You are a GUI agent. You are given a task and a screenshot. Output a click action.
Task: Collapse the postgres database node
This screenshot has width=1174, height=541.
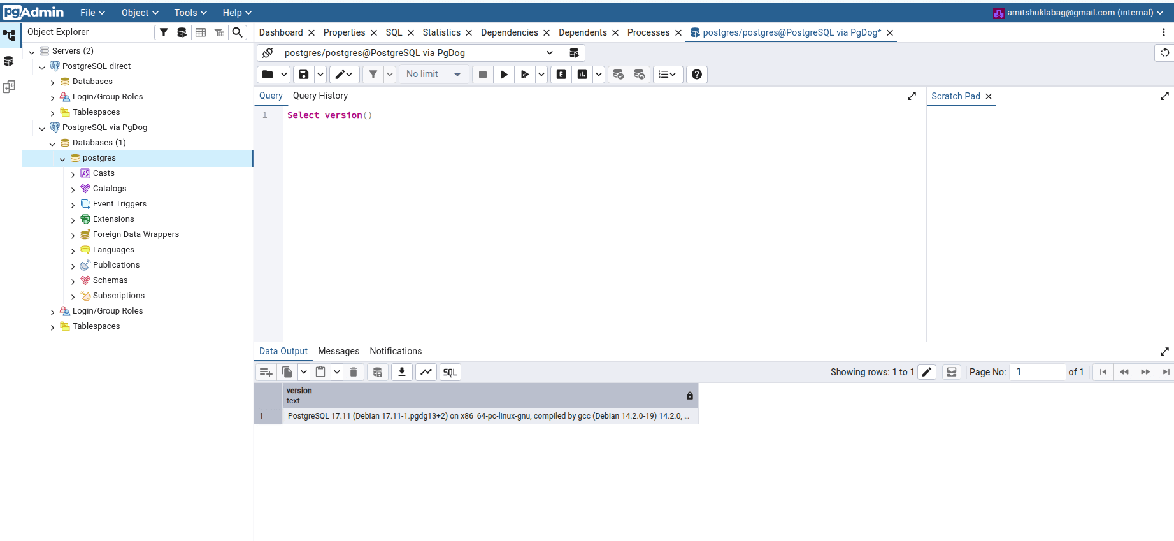[62, 159]
